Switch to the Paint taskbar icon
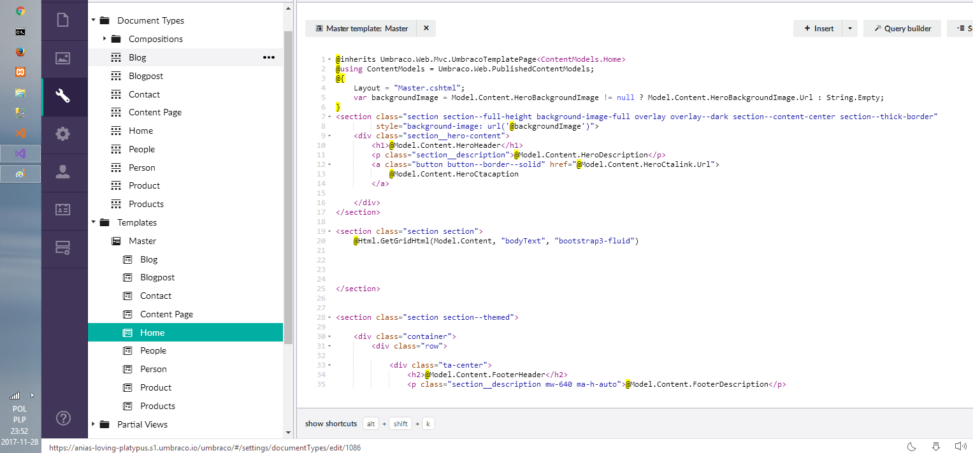 [20, 174]
